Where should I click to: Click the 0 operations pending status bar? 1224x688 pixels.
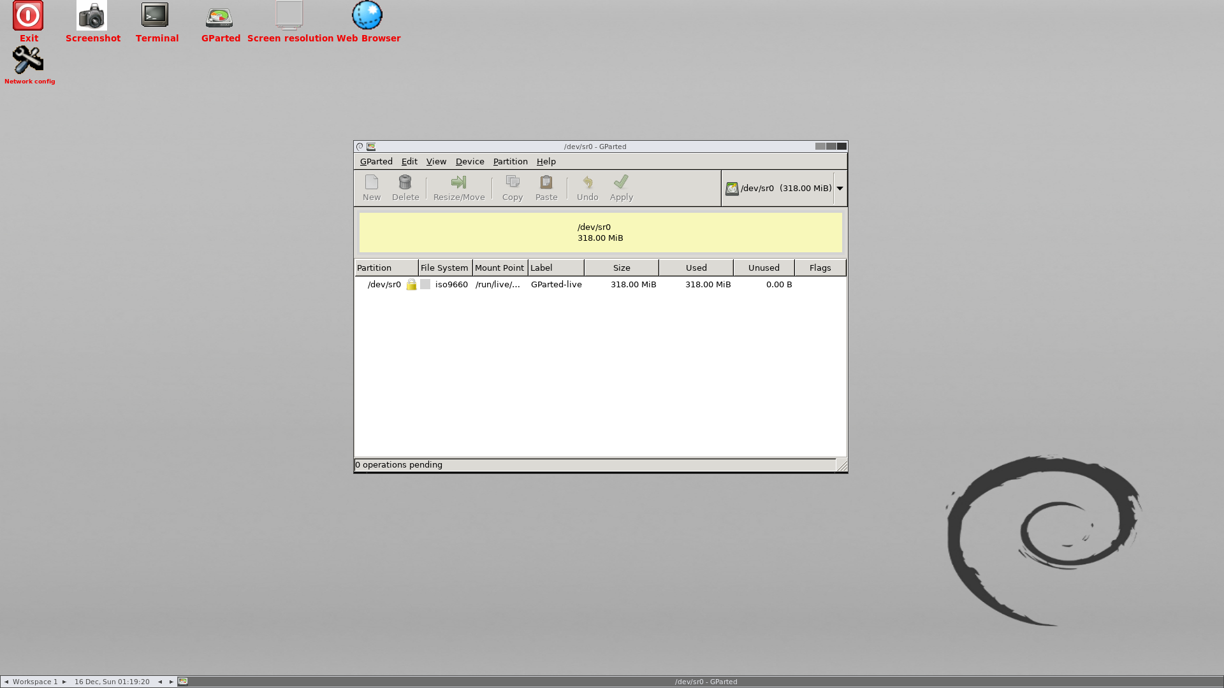(595, 465)
